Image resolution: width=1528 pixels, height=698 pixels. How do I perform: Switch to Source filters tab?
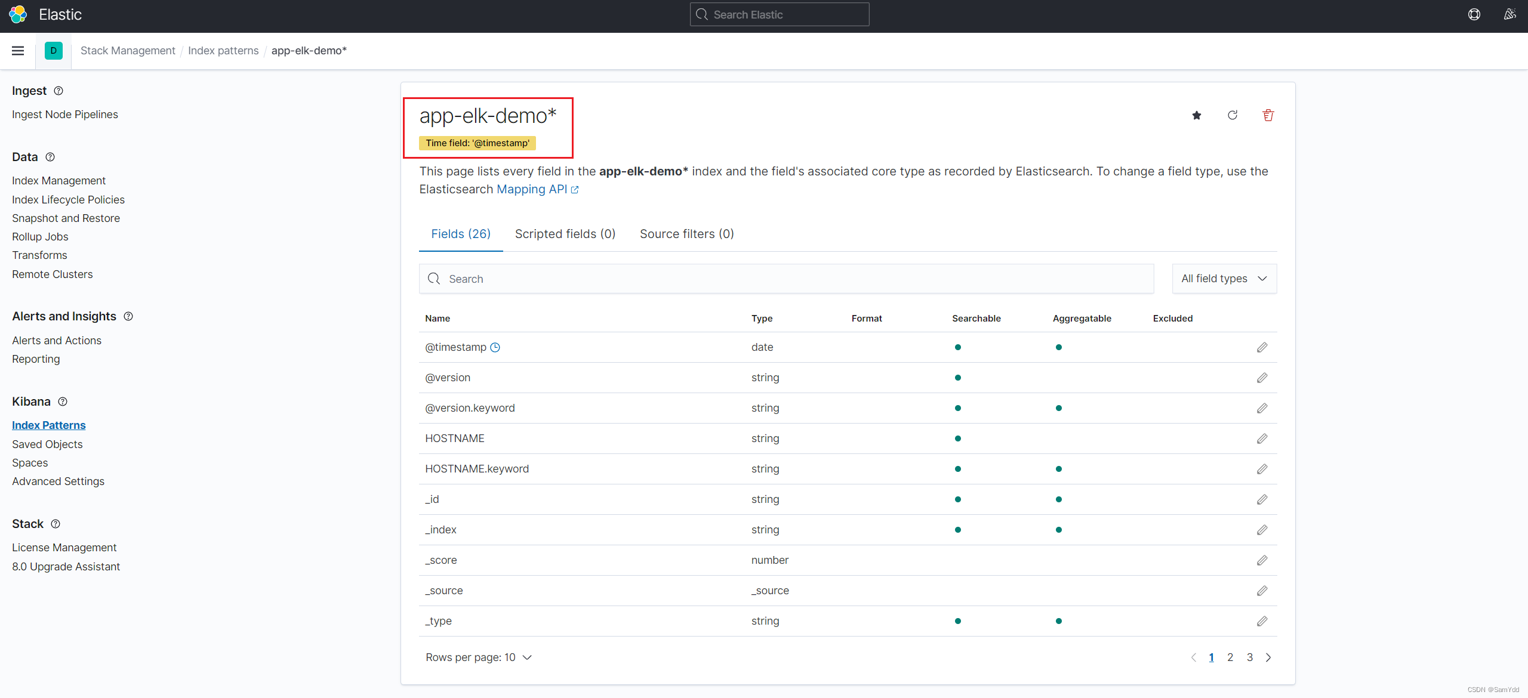coord(686,234)
